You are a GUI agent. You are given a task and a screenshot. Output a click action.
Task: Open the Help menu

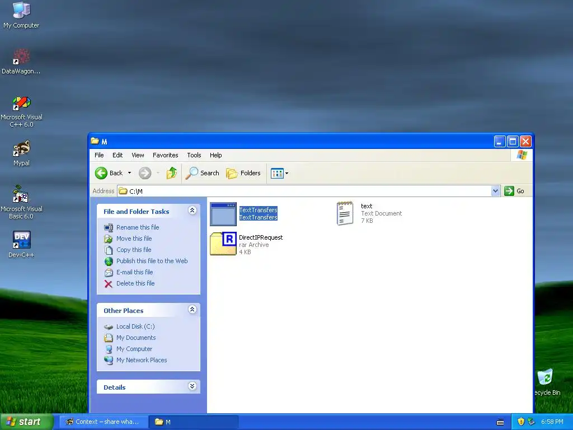215,155
